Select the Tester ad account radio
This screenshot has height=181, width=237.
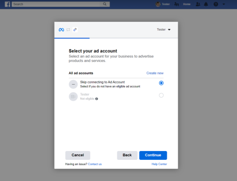point(161,95)
